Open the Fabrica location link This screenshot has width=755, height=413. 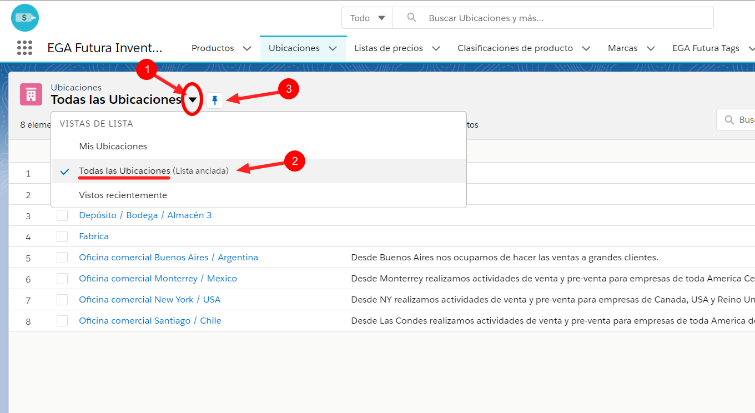(94, 236)
